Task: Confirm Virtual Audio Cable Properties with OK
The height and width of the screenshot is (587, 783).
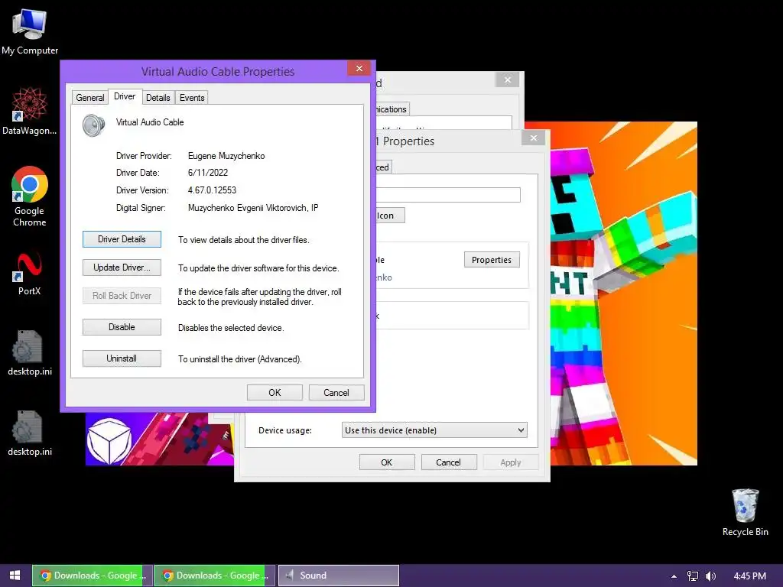Action: 275,392
